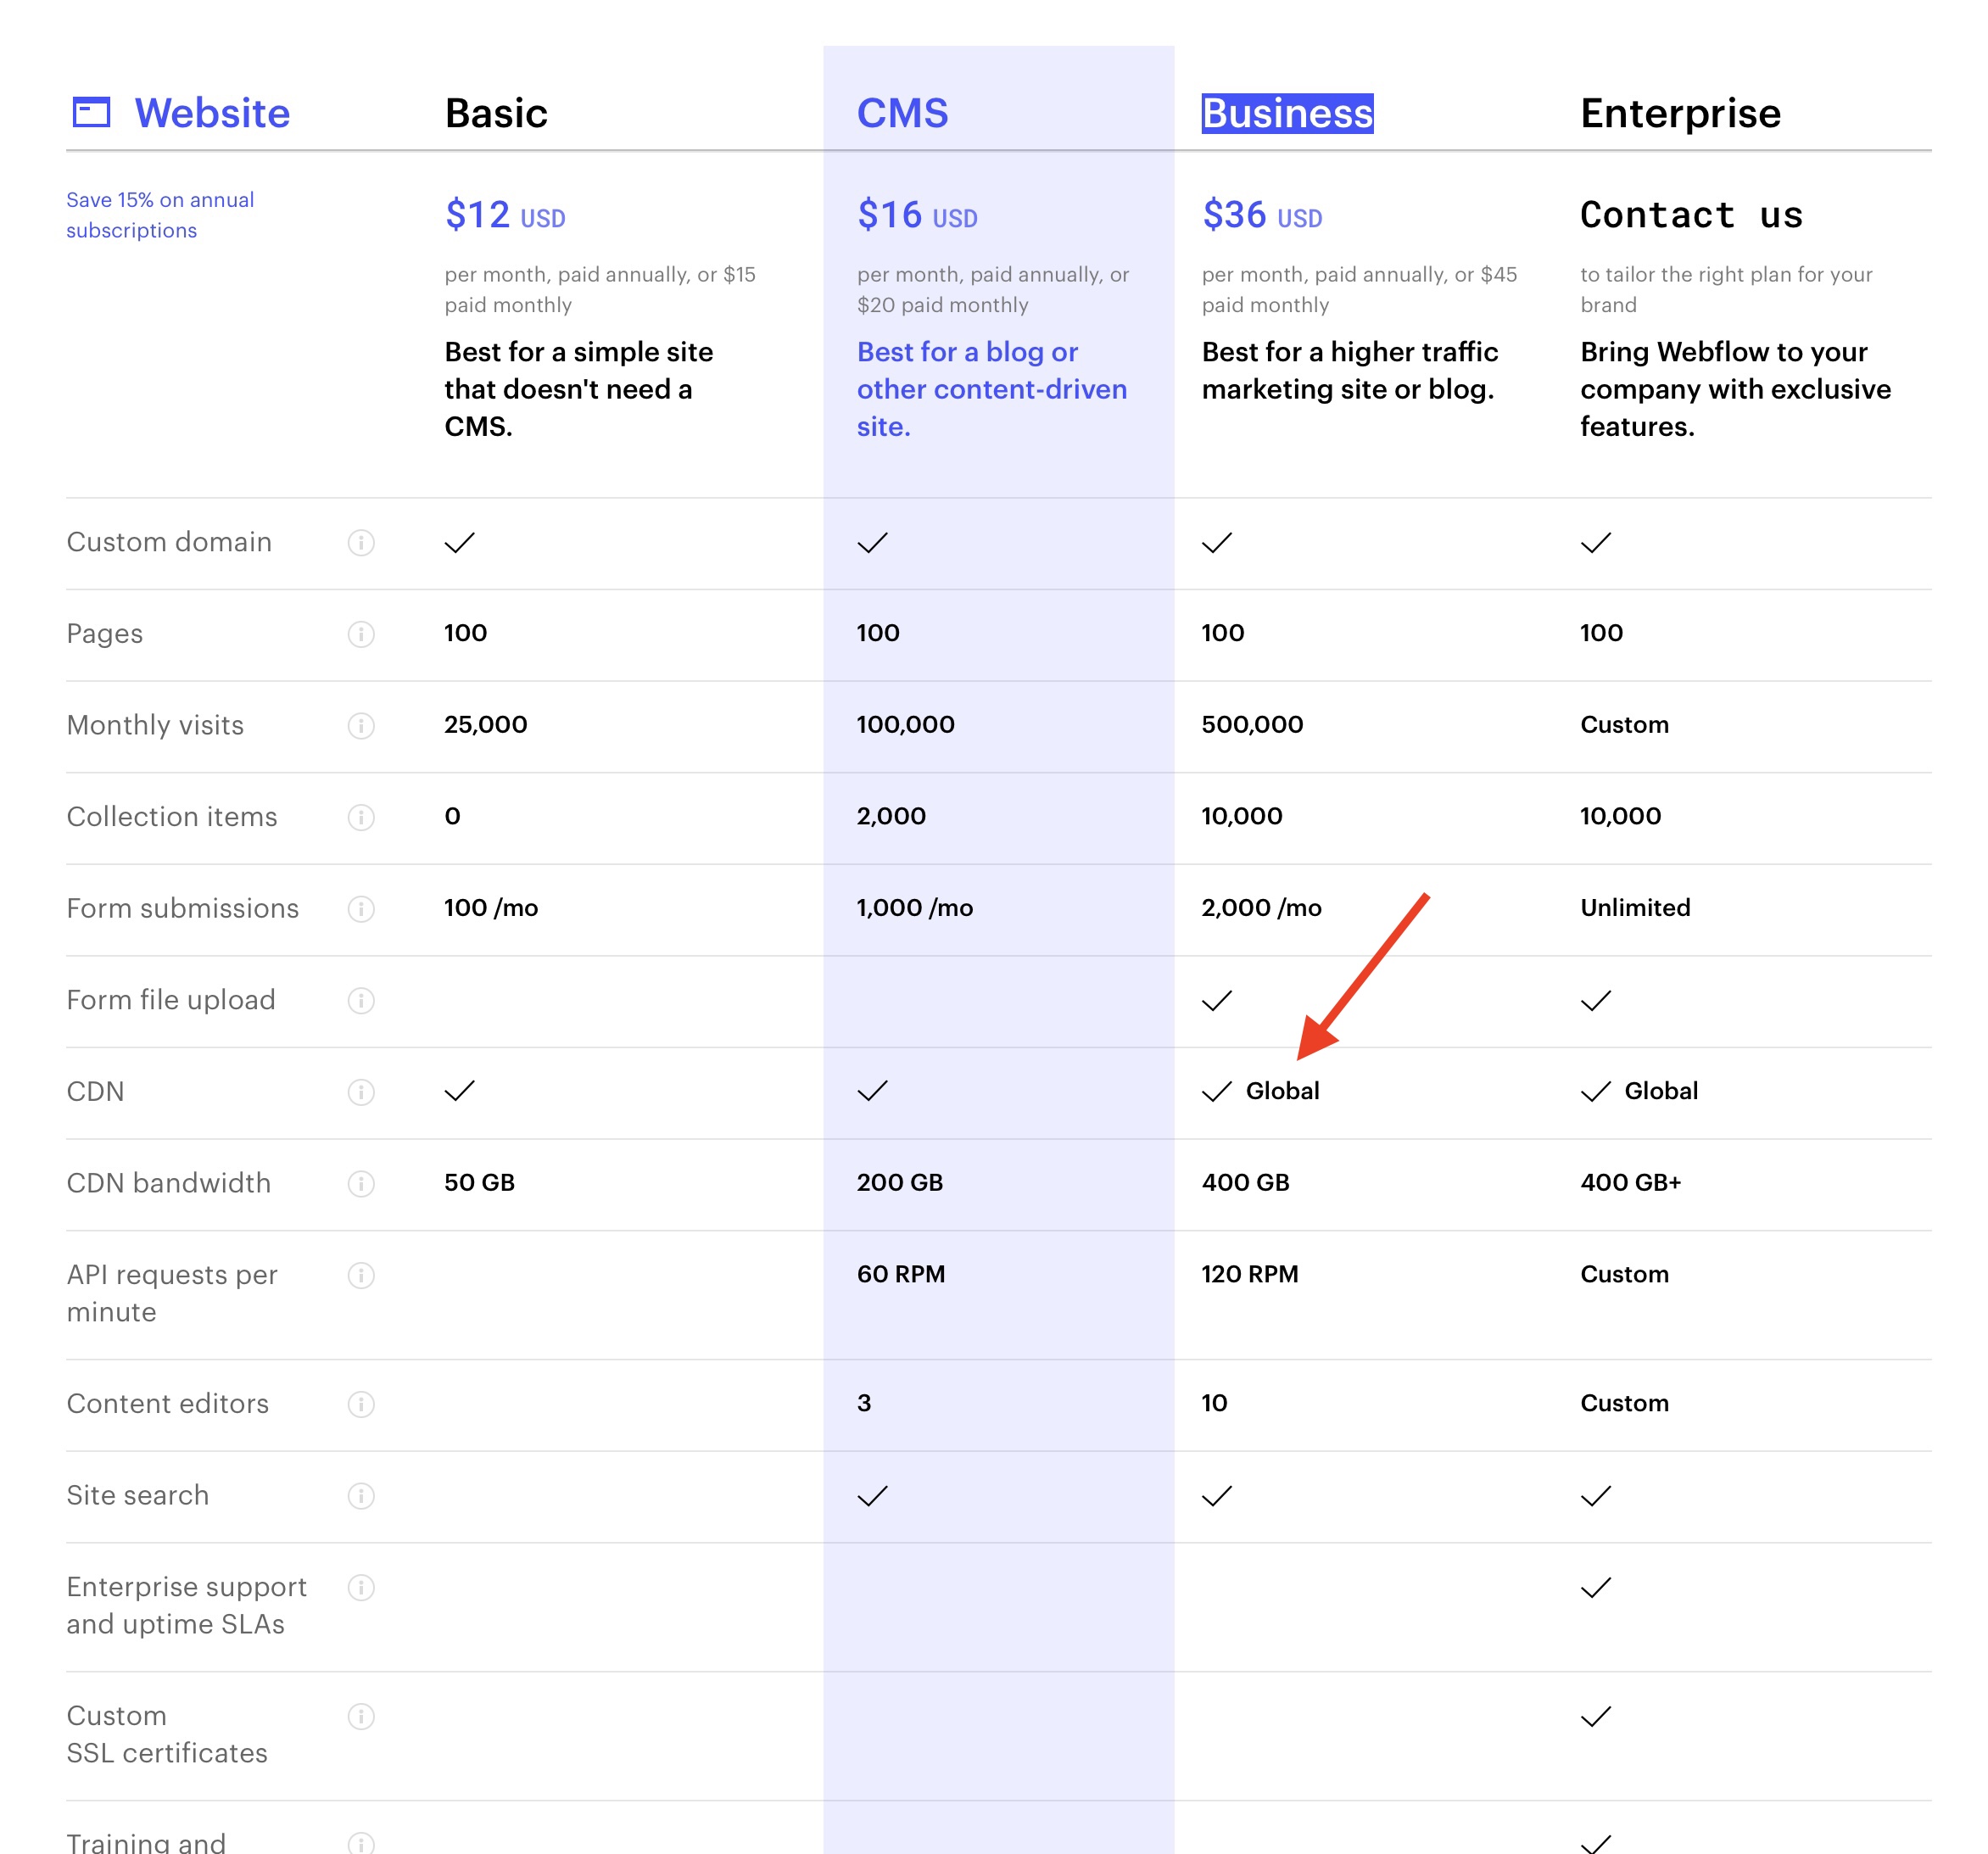
Task: Select the CMS plan column heading
Action: 902,113
